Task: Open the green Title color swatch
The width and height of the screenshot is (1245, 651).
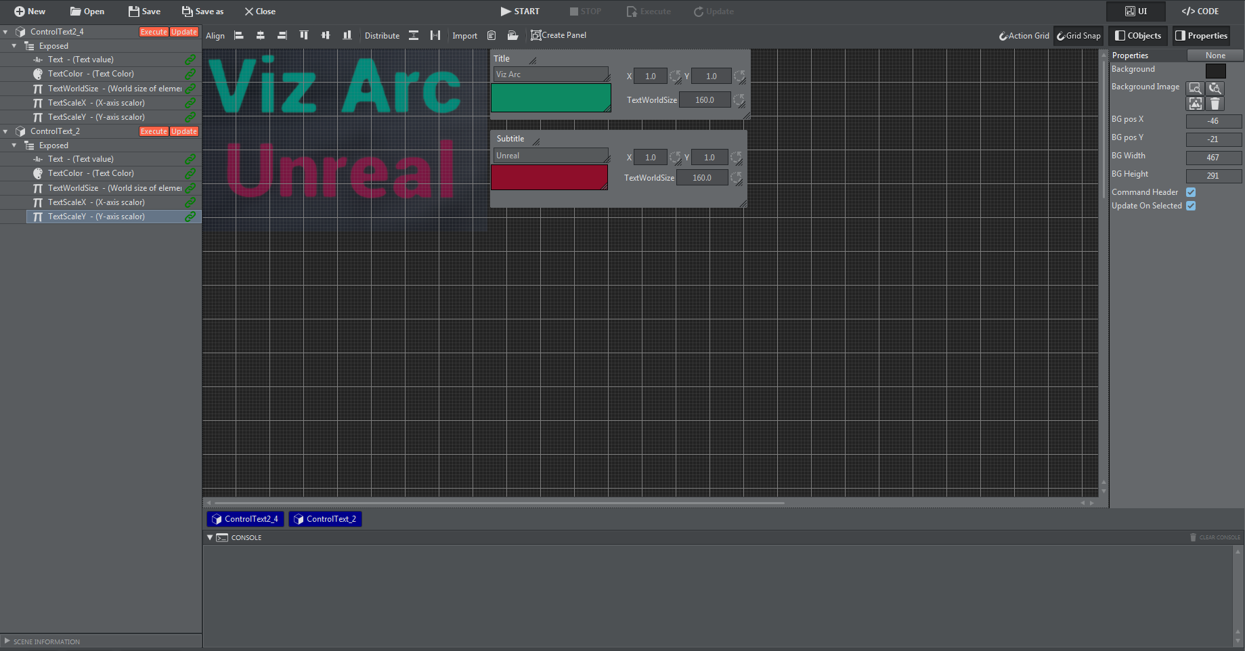Action: (x=551, y=97)
